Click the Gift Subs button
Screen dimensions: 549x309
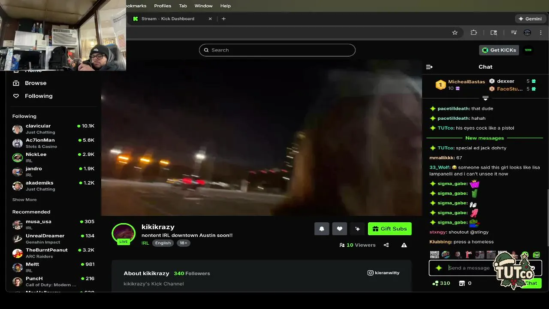point(390,229)
